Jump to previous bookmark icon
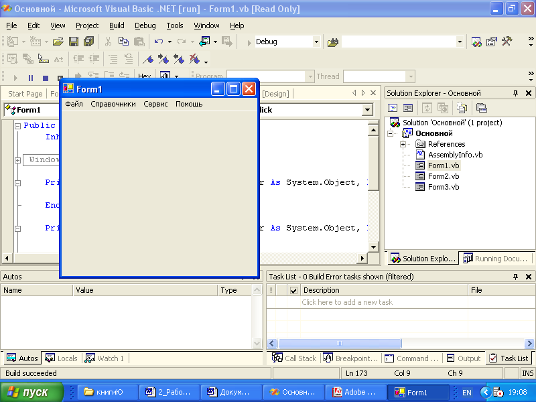 point(179,60)
